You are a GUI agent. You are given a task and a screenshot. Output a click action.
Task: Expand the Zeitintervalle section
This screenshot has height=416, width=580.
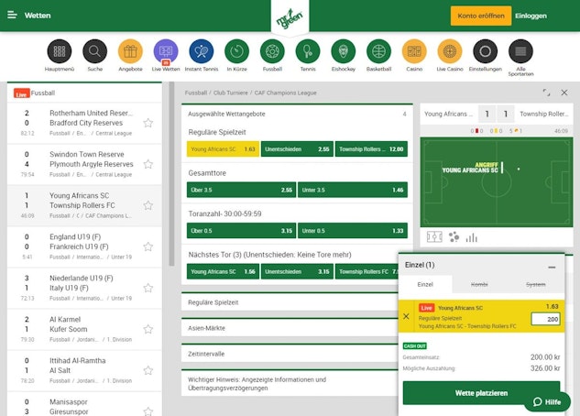[290, 354]
